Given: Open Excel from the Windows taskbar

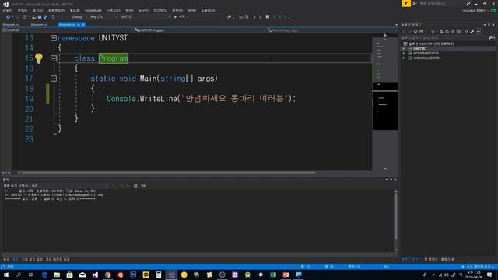Looking at the screenshot, I should [273, 275].
